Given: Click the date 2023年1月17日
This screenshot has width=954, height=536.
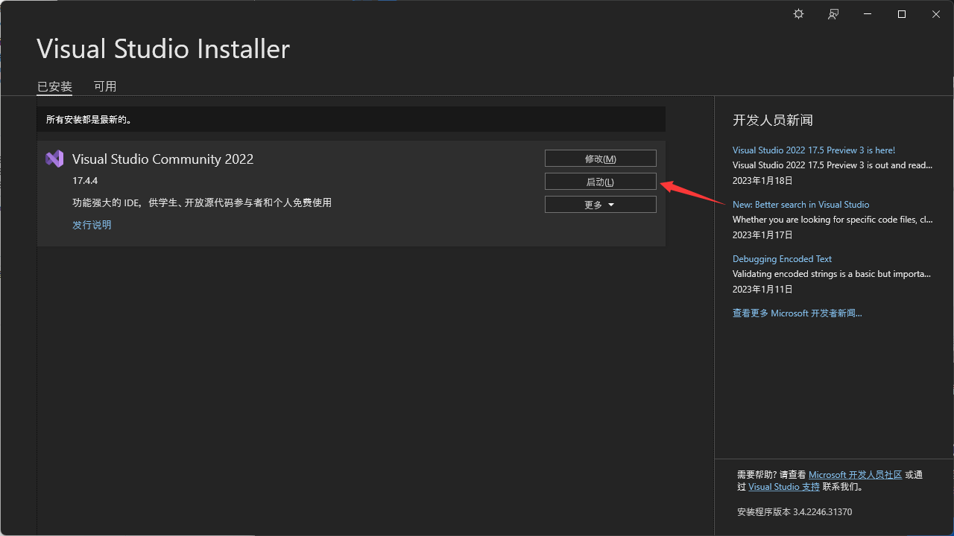Looking at the screenshot, I should click(762, 235).
